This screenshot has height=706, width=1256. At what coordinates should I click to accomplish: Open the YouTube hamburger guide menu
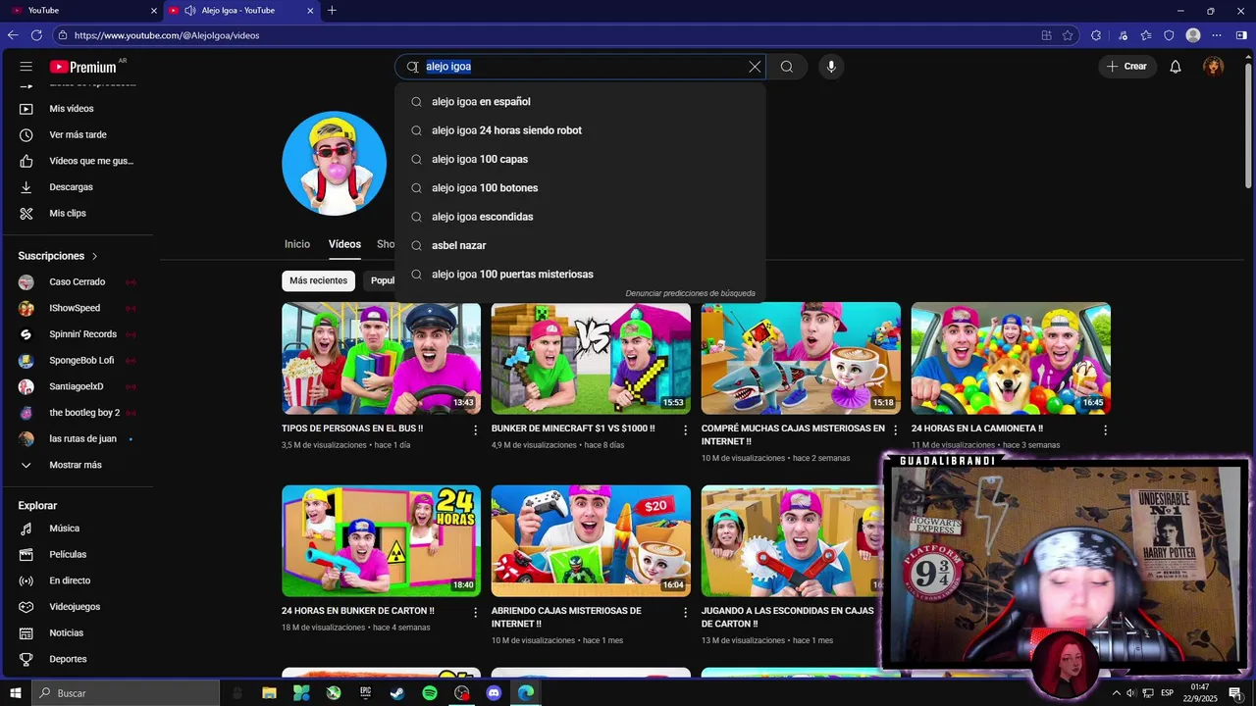pos(26,67)
